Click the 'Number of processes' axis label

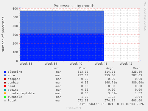click(3, 34)
